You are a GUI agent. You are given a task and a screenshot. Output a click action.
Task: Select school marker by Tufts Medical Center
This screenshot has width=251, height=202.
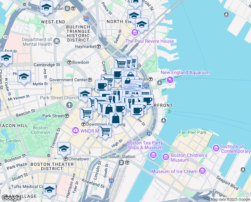point(49,191)
